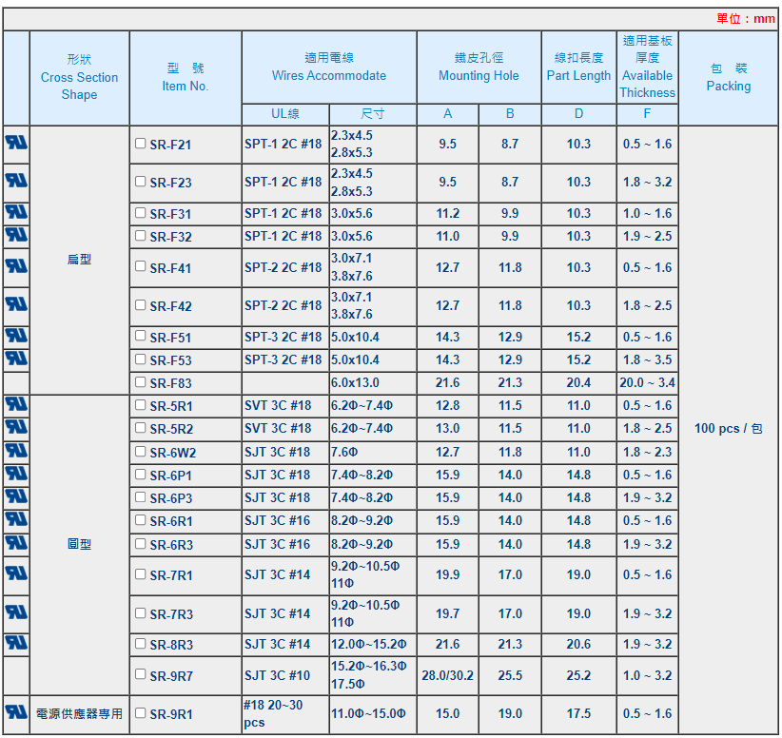782x738 pixels.
Task: Mark the SR-8R3 checkbox
Action: point(141,644)
